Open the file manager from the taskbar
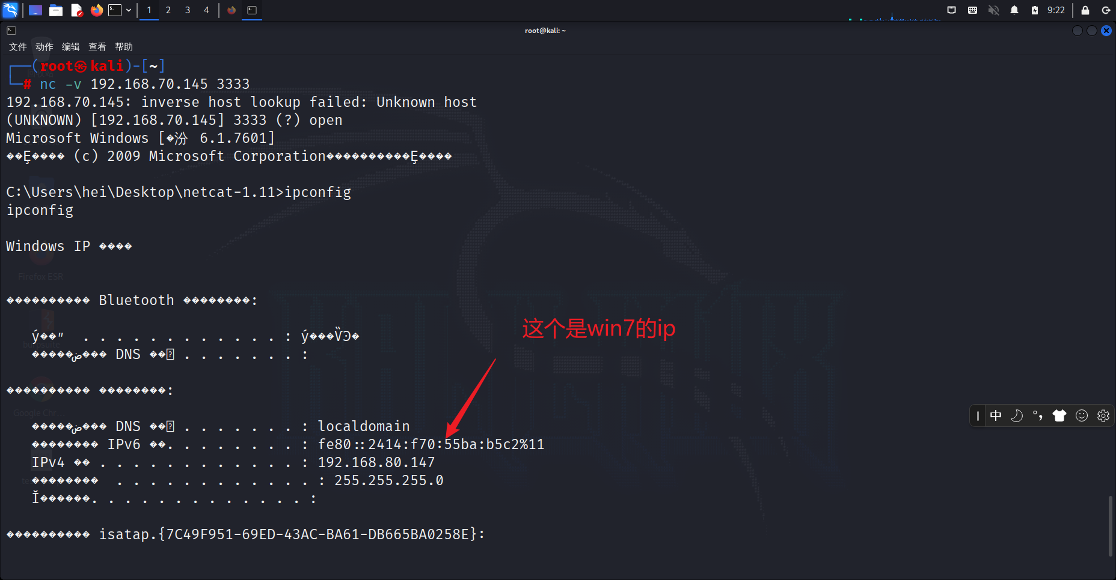1116x580 pixels. tap(56, 10)
